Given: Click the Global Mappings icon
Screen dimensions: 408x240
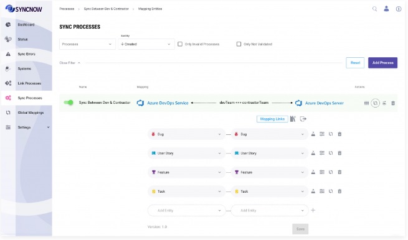Looking at the screenshot, I should [8, 113].
